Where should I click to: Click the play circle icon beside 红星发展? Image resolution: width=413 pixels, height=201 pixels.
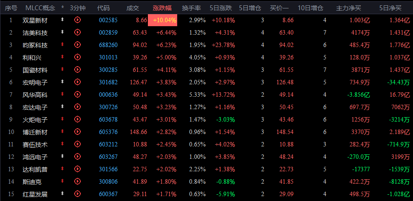pyautogui.click(x=77, y=193)
